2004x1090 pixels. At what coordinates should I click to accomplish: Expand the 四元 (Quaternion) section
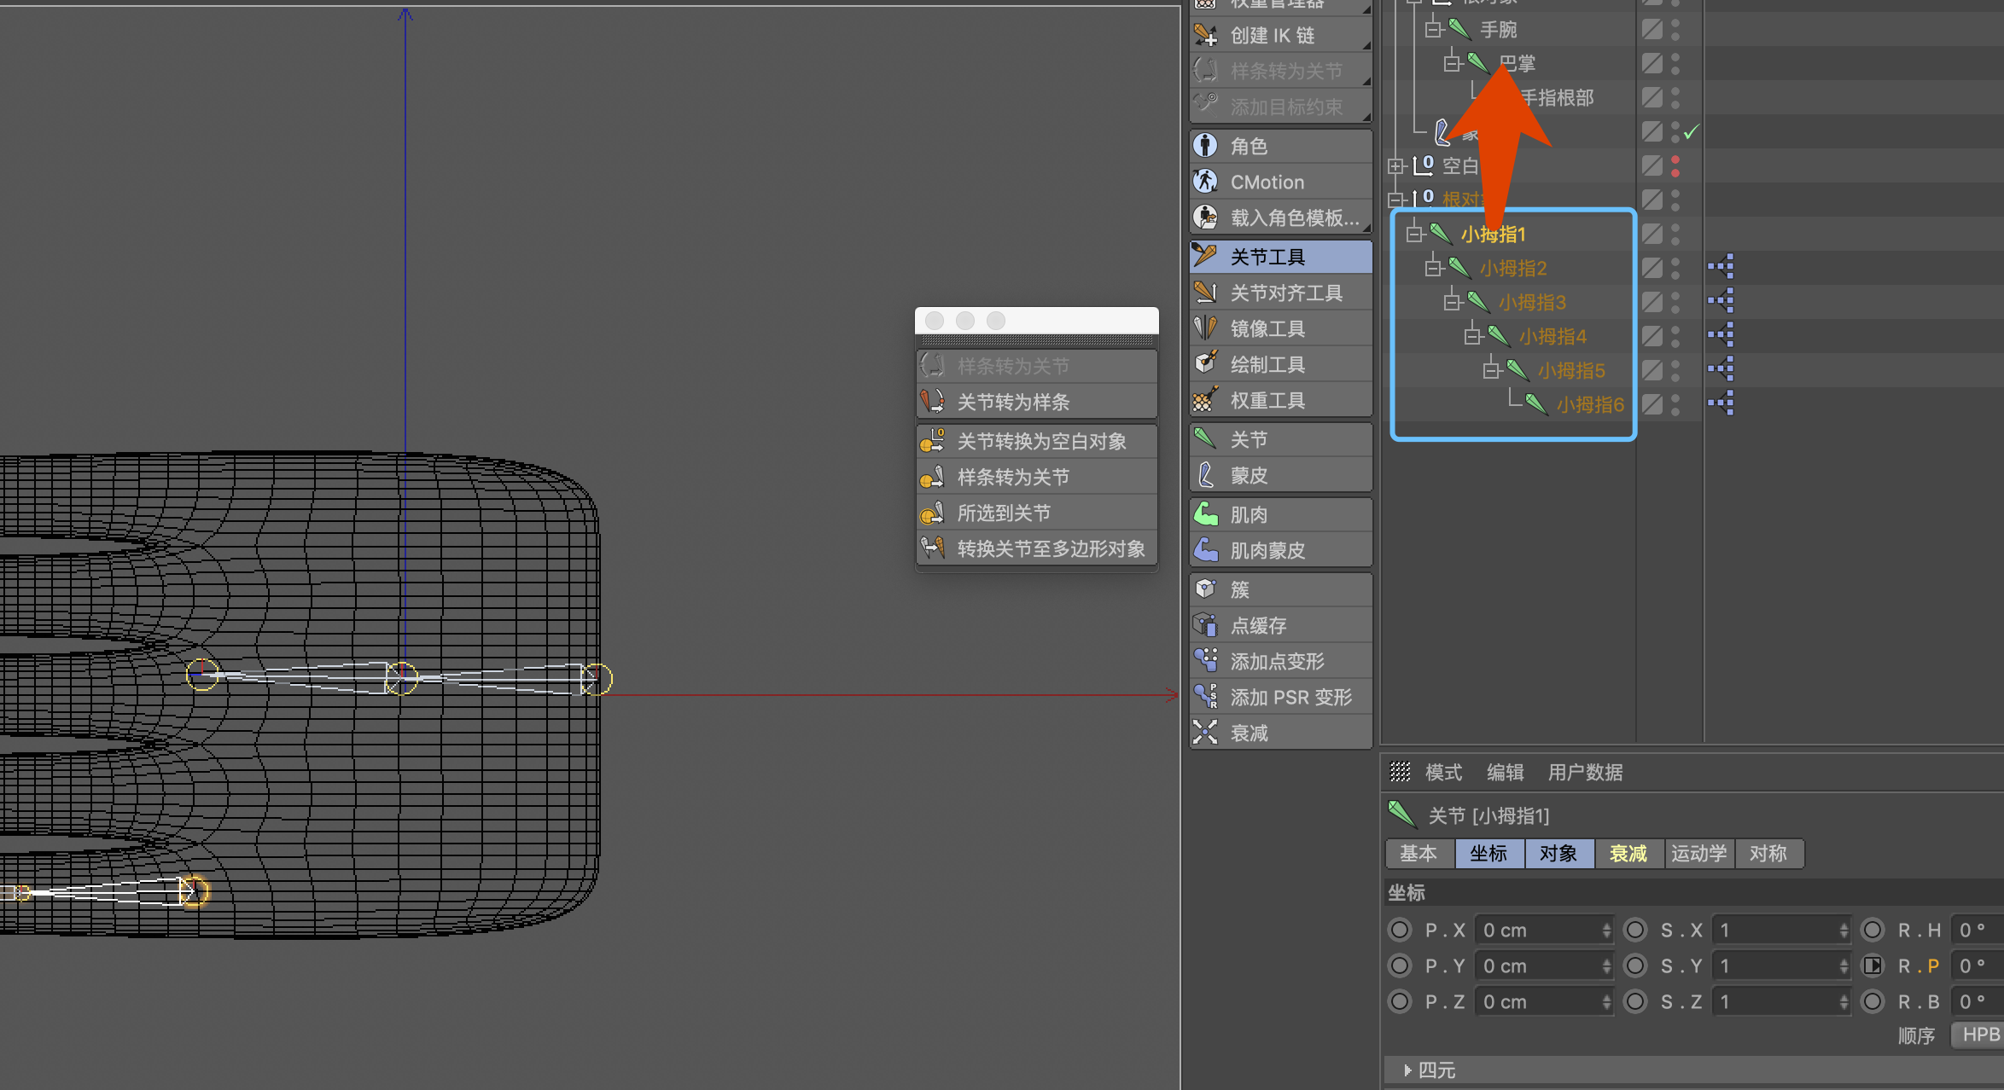click(1407, 1070)
